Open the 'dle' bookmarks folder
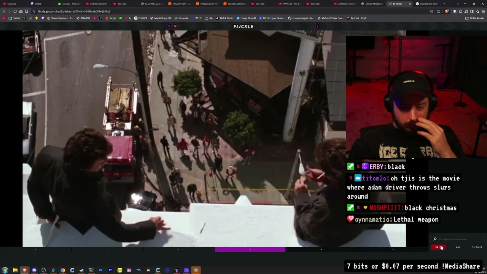 [209, 18]
